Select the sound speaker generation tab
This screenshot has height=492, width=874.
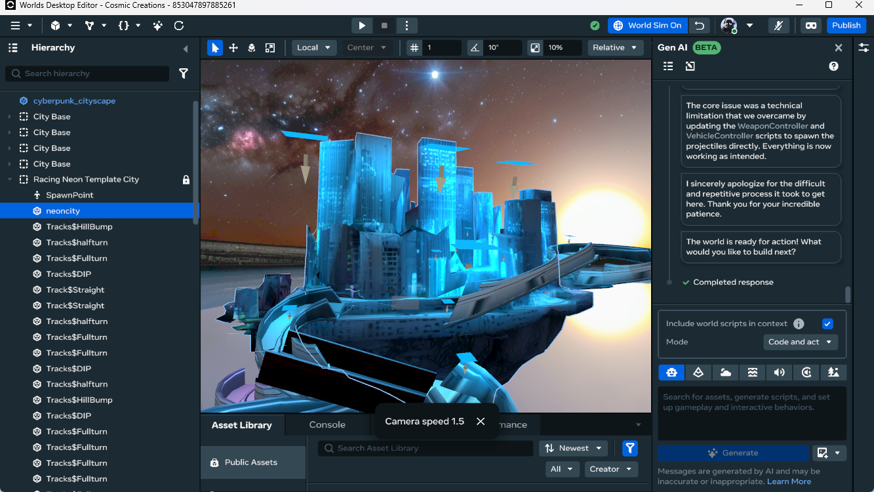tap(779, 373)
